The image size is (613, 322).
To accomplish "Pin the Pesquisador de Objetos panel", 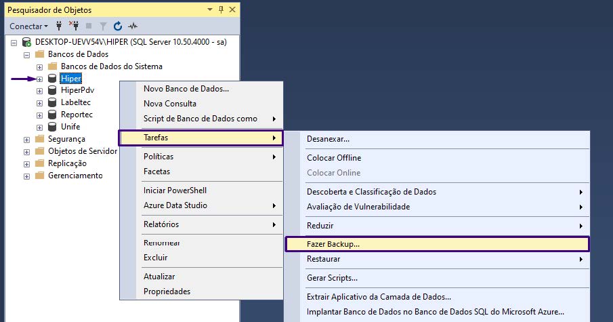I will coord(219,9).
